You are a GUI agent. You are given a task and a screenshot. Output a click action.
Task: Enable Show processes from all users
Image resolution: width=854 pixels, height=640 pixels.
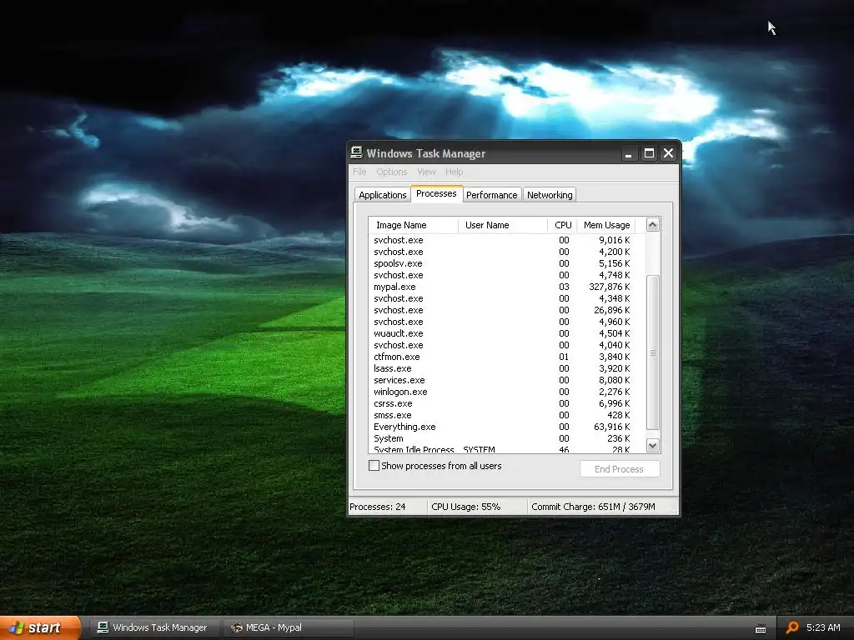(374, 466)
